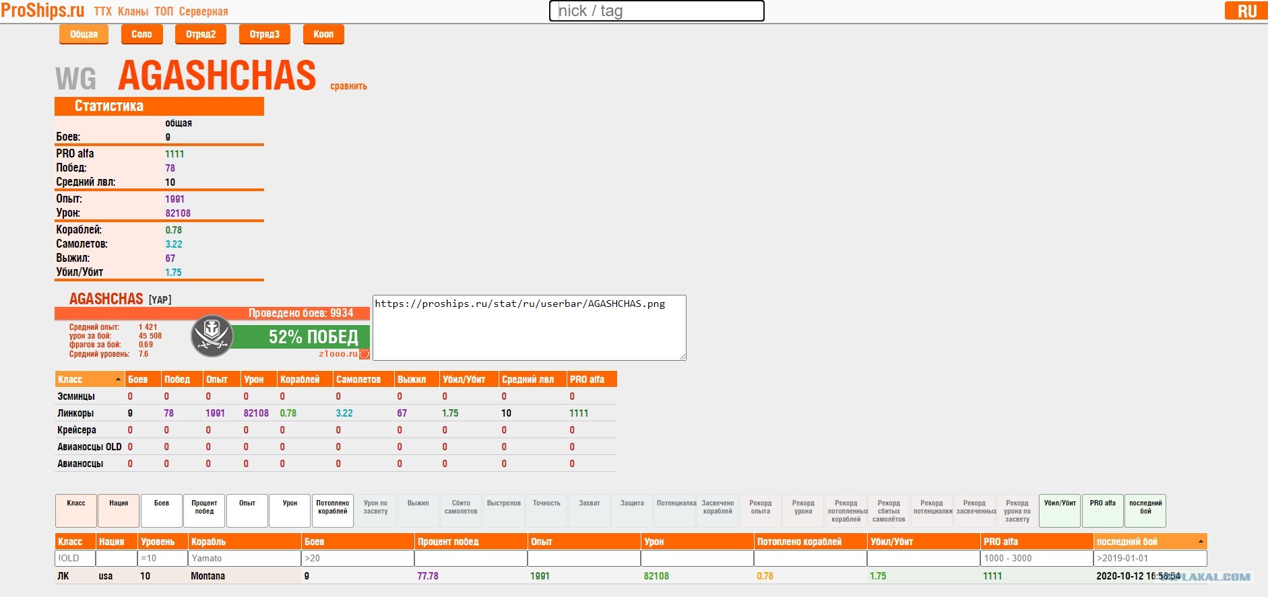Toggle the Убил/Убит column button
The image size is (1268, 597).
tap(1060, 511)
